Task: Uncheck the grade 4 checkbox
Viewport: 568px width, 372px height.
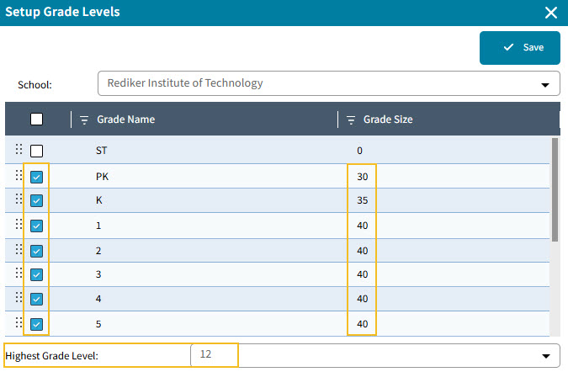Action: 36,299
